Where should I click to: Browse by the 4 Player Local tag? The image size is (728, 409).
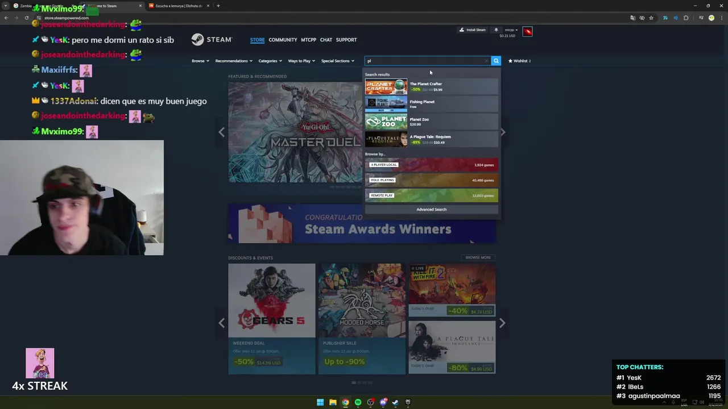tap(431, 165)
